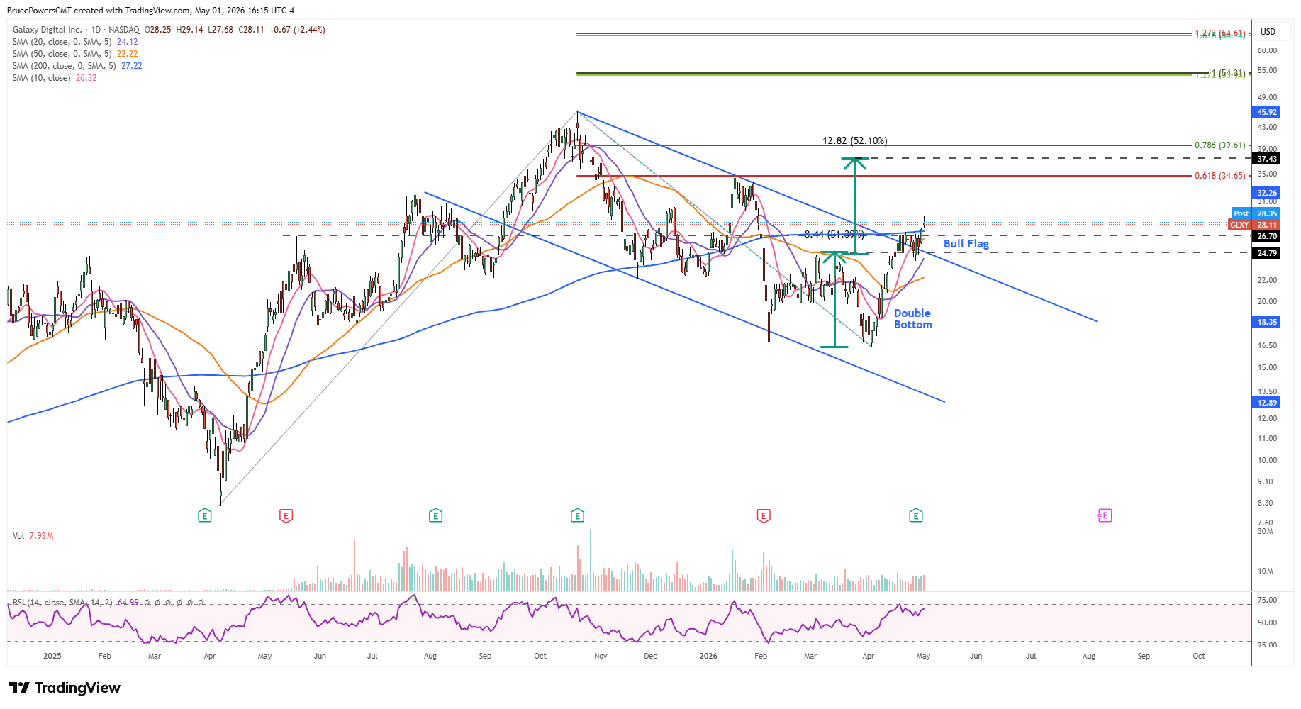Click the Post 28.35 post-market price tag
This screenshot has height=709, width=1301.
coord(1256,213)
